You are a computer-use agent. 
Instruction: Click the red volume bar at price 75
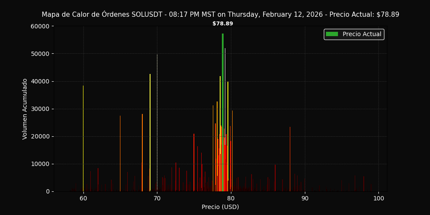click(x=194, y=163)
